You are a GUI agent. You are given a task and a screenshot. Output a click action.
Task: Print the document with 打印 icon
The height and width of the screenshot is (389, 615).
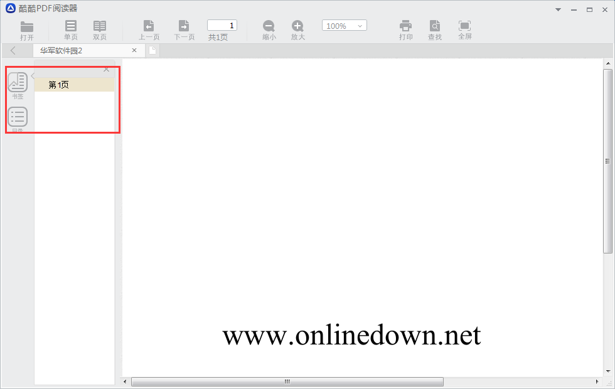coord(405,30)
